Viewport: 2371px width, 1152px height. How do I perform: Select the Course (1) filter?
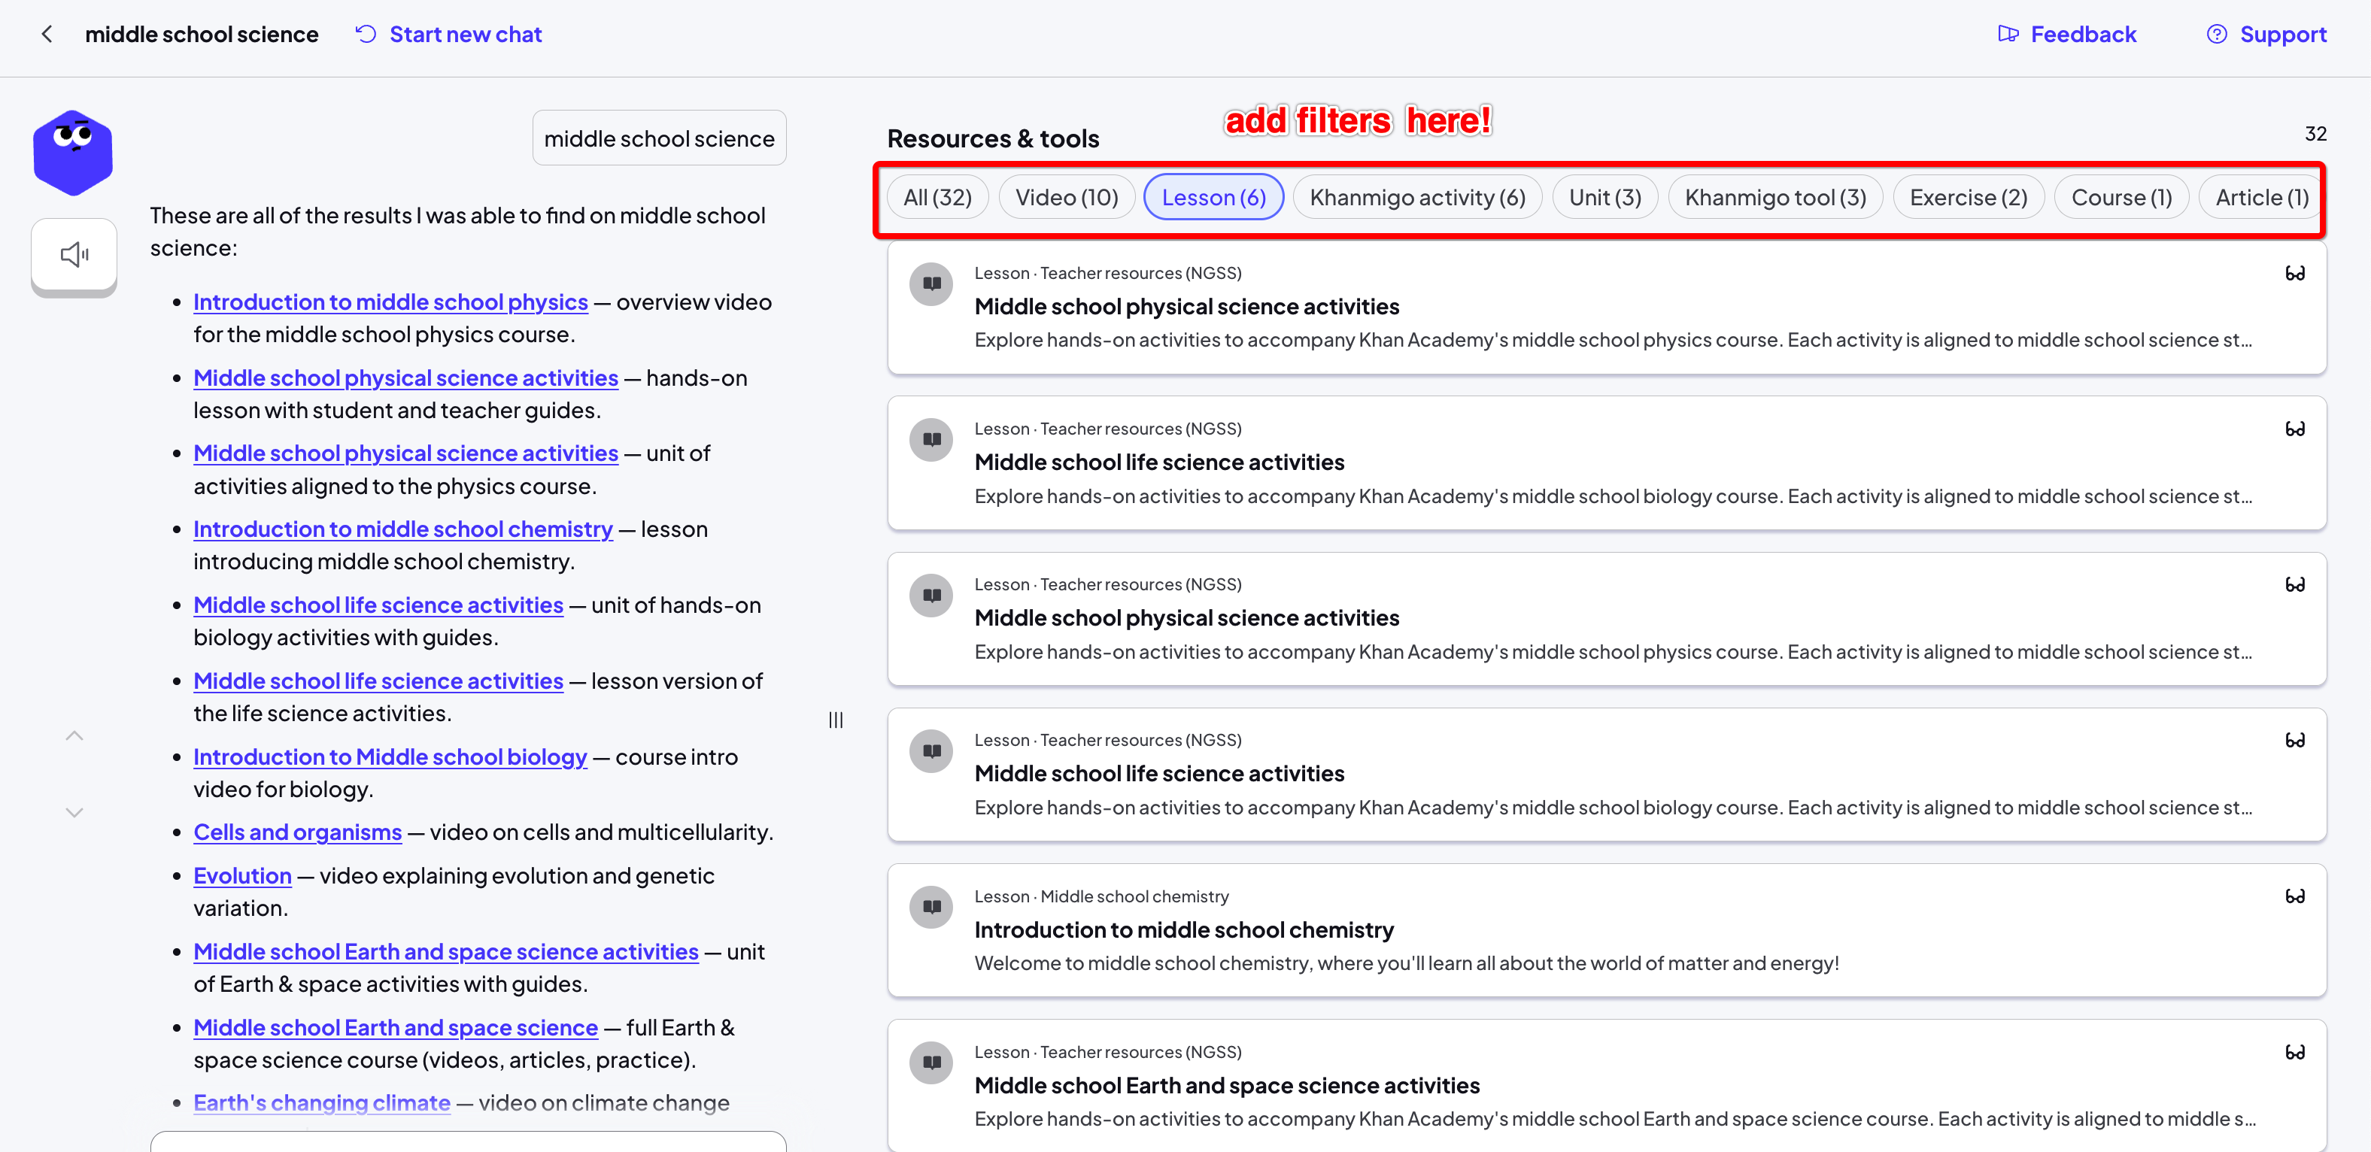pos(2121,197)
